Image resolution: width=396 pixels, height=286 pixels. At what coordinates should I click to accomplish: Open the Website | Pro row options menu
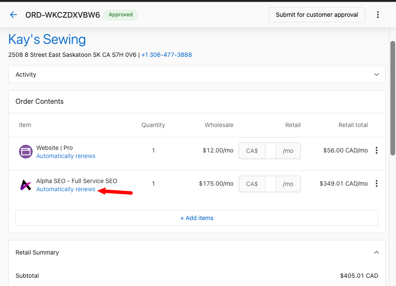pyautogui.click(x=377, y=150)
